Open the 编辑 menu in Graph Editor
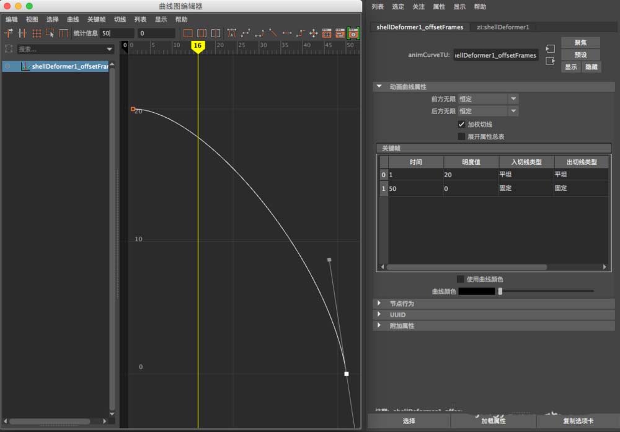The height and width of the screenshot is (432, 620). coord(11,19)
